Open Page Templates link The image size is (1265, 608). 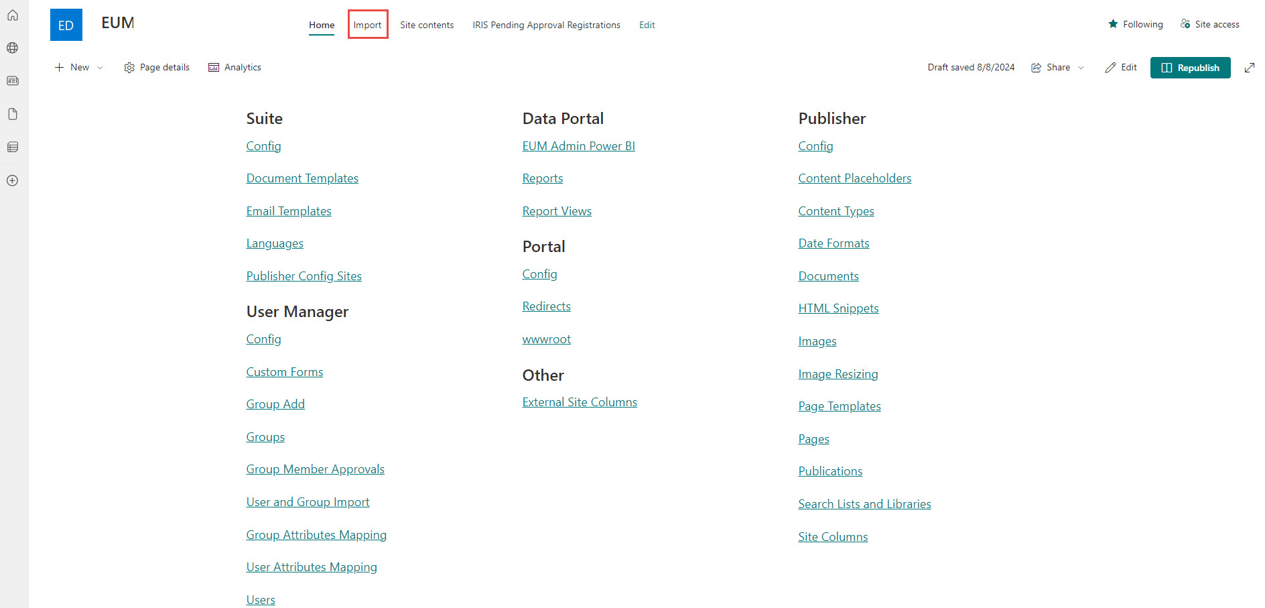tap(840, 406)
